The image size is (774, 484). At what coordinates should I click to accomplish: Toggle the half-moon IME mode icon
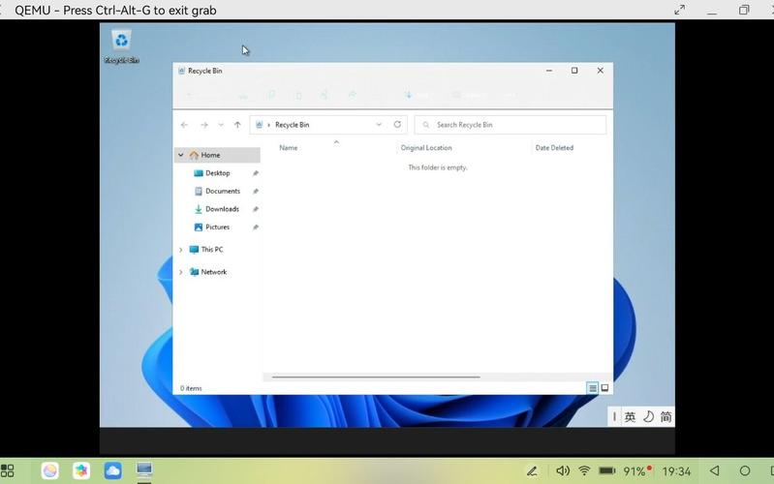pos(648,417)
